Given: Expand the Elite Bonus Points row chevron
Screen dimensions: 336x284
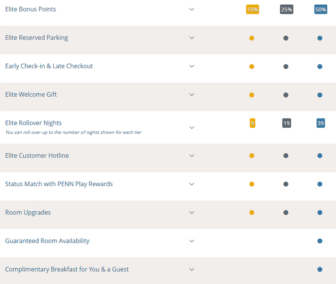Looking at the screenshot, I should click(192, 9).
